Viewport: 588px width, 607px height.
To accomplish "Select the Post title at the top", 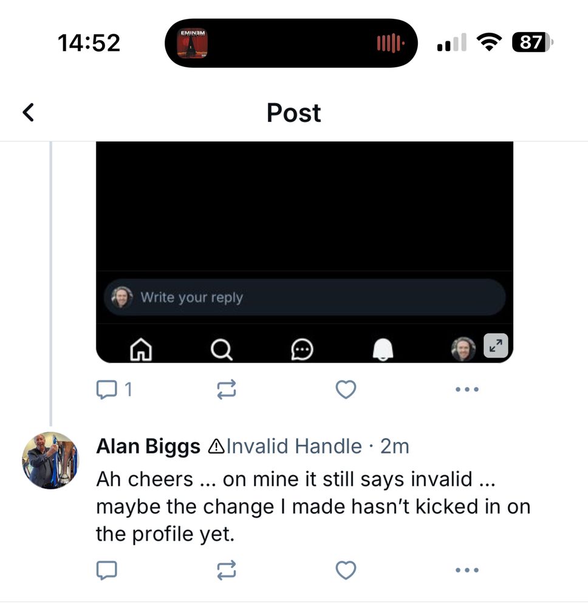I will coord(293,113).
